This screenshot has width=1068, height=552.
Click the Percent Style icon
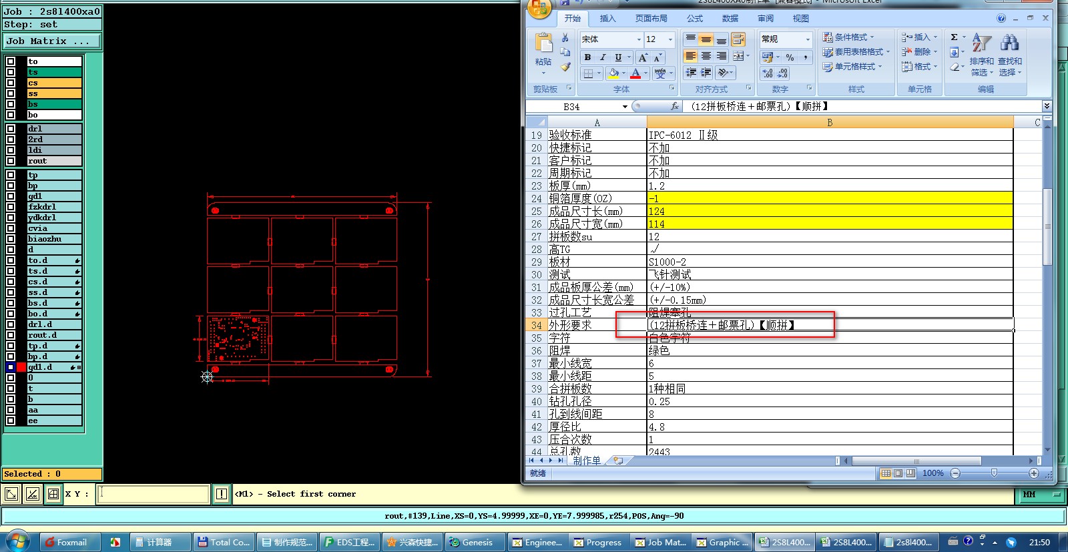790,57
